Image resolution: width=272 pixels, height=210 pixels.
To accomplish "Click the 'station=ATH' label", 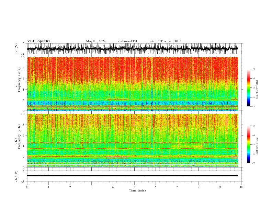I will tap(127, 41).
